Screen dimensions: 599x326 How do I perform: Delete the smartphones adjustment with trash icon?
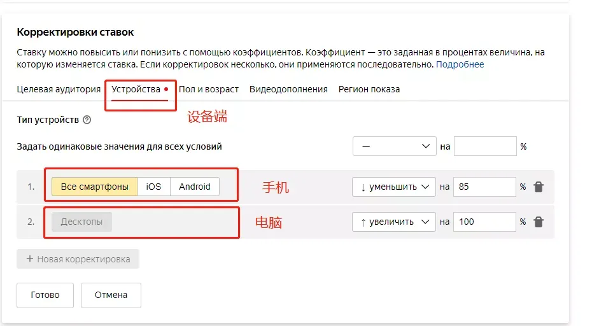(x=539, y=187)
